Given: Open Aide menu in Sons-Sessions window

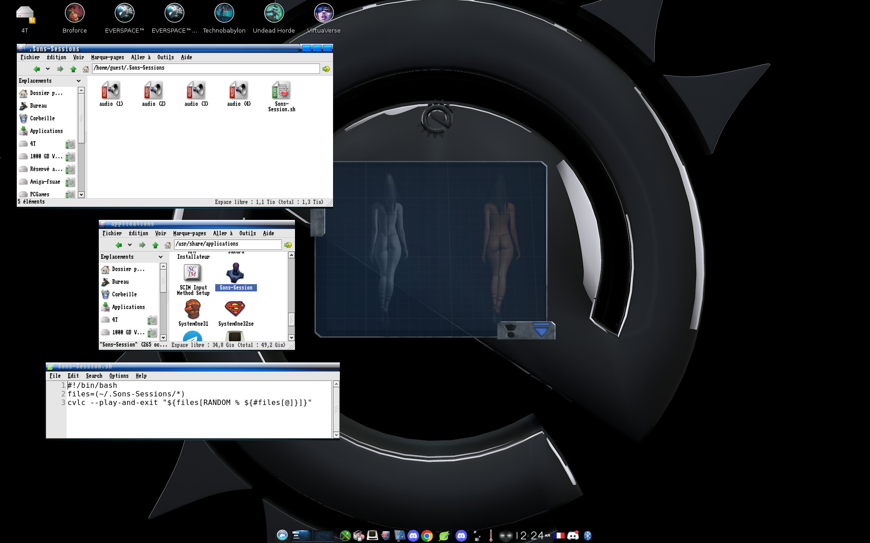Looking at the screenshot, I should (x=186, y=57).
